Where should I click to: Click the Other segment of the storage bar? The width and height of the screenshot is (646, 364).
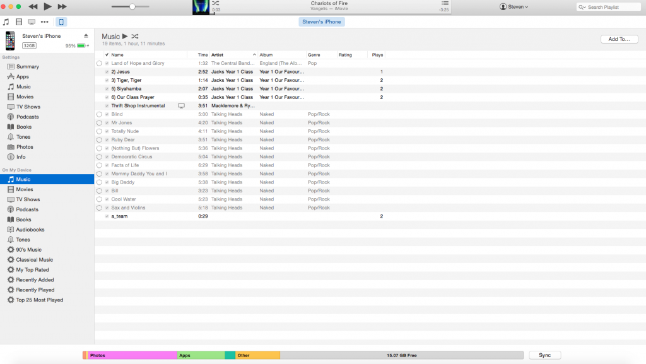click(x=257, y=355)
